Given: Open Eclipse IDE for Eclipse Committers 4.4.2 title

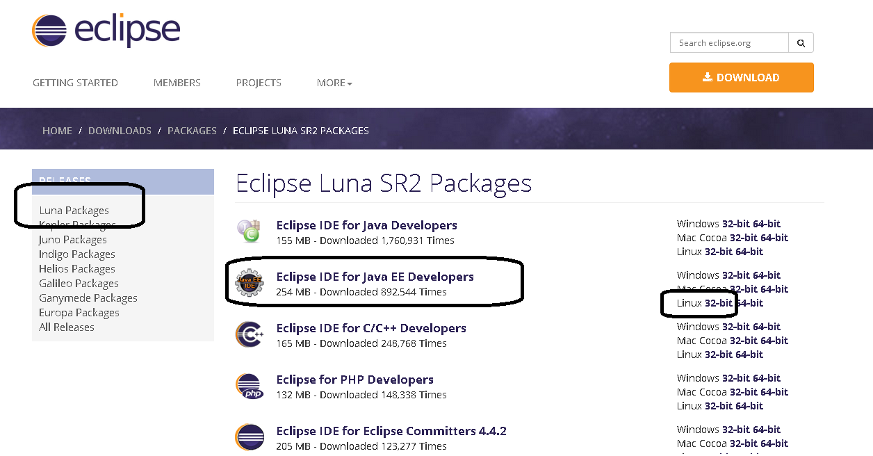Looking at the screenshot, I should point(391,431).
